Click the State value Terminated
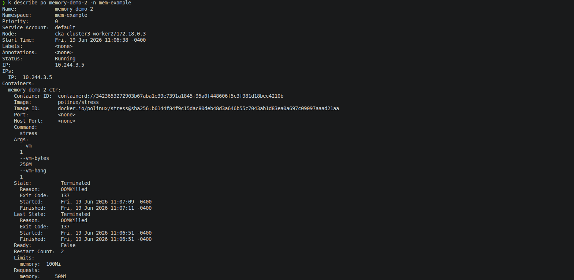The width and height of the screenshot is (574, 280). 75,183
